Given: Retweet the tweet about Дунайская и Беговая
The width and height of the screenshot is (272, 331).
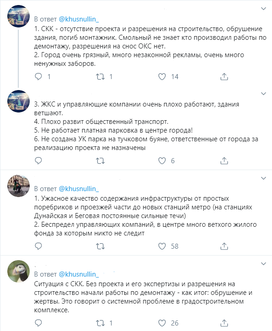Looking at the screenshot, I should (x=101, y=246).
